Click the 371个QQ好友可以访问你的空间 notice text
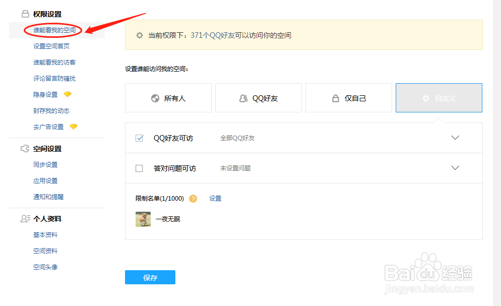Image resolution: width=501 pixels, height=306 pixels. 241,35
